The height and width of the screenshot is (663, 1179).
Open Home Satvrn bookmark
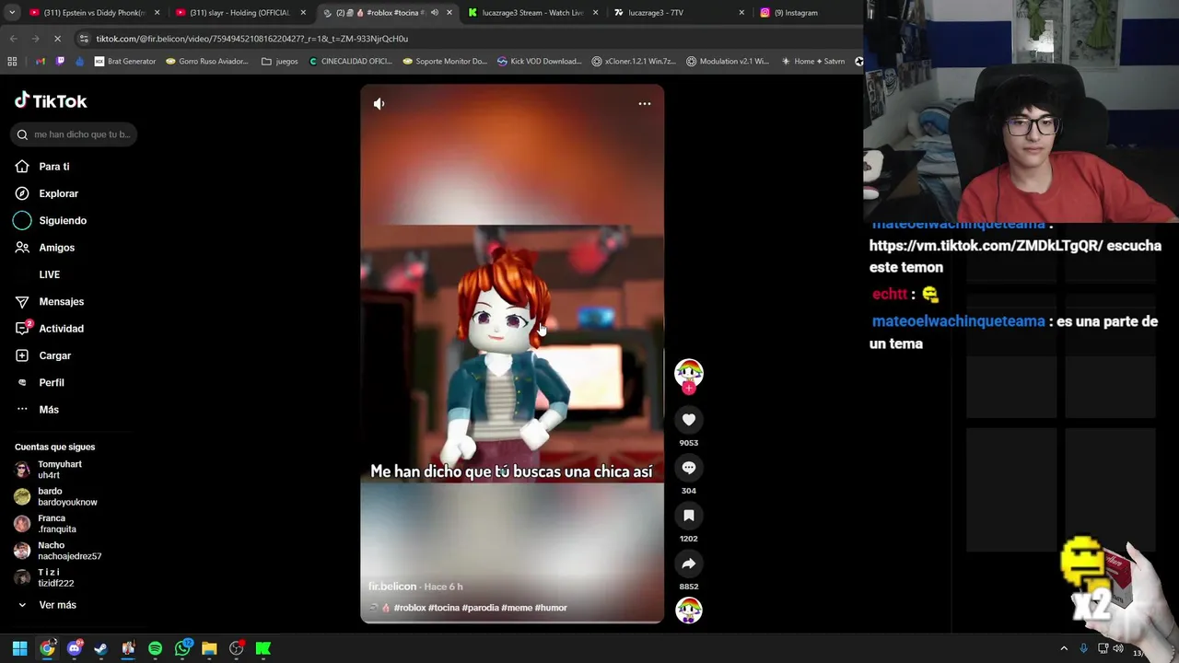pos(812,62)
